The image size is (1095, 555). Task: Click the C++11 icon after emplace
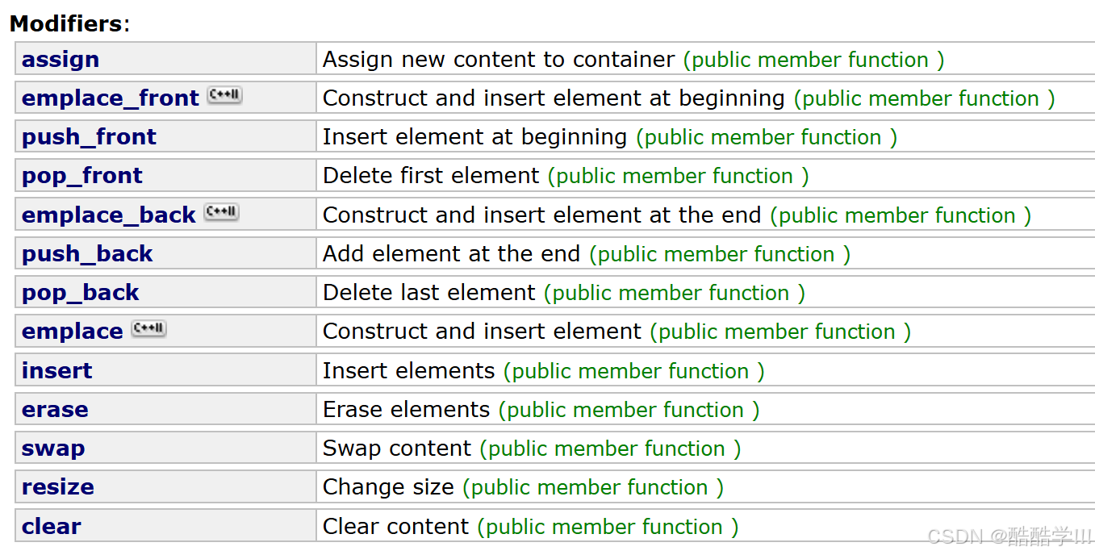[x=148, y=329]
